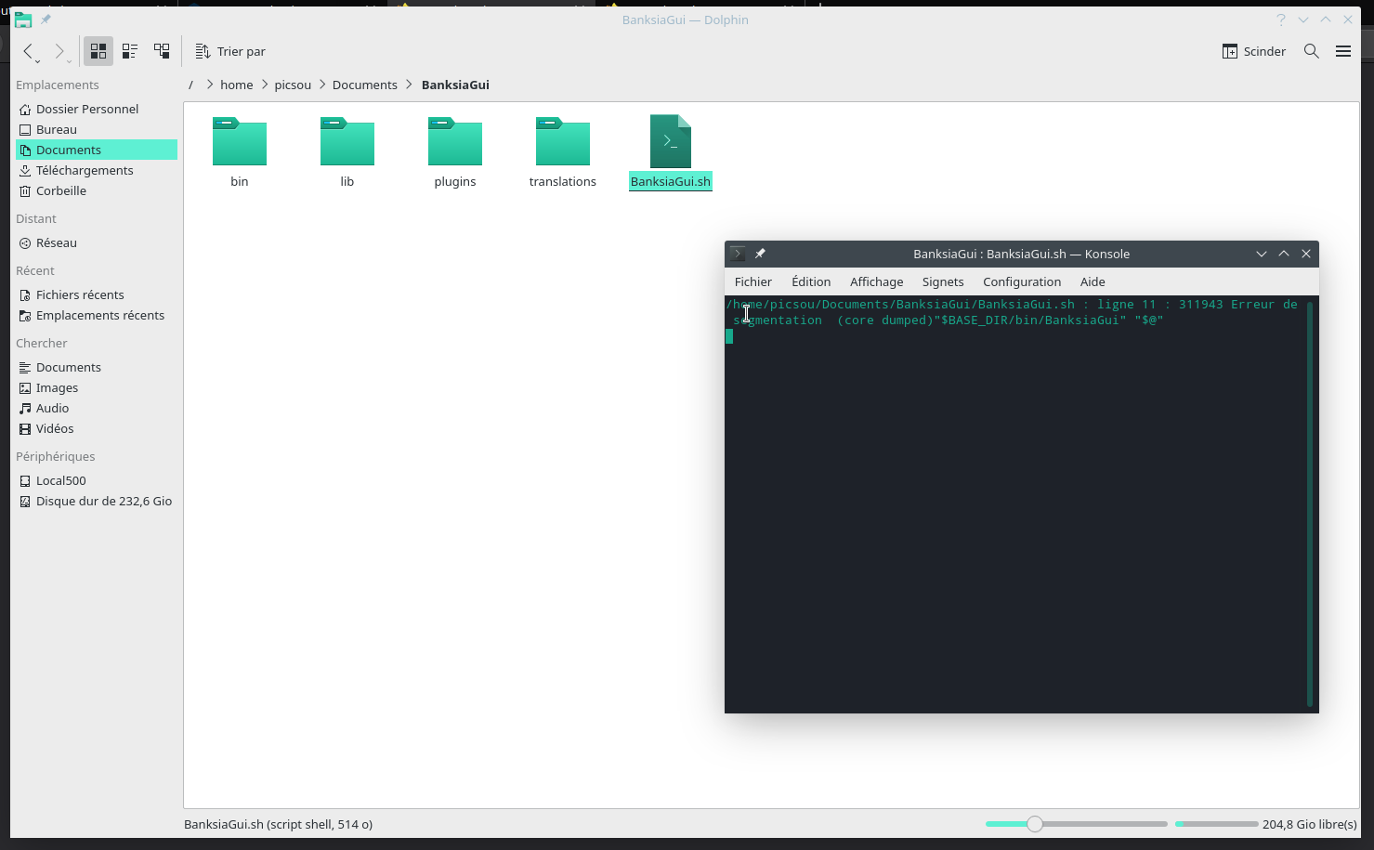Select the BanksiaGui.sh script file
Viewport: 1374px width, 850px height.
[671, 151]
